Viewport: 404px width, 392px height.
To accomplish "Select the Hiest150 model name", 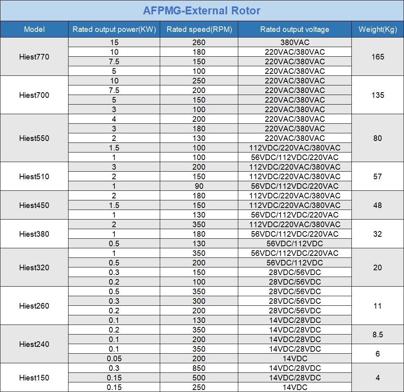I will pos(34,378).
